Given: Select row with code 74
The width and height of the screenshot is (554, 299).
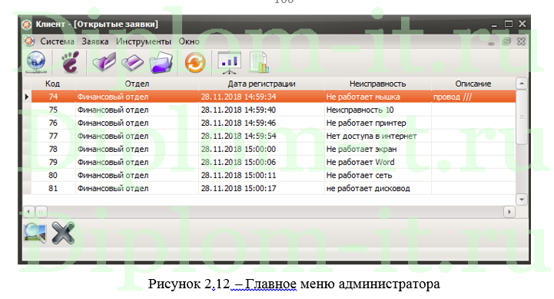Looking at the screenshot, I should click(274, 97).
